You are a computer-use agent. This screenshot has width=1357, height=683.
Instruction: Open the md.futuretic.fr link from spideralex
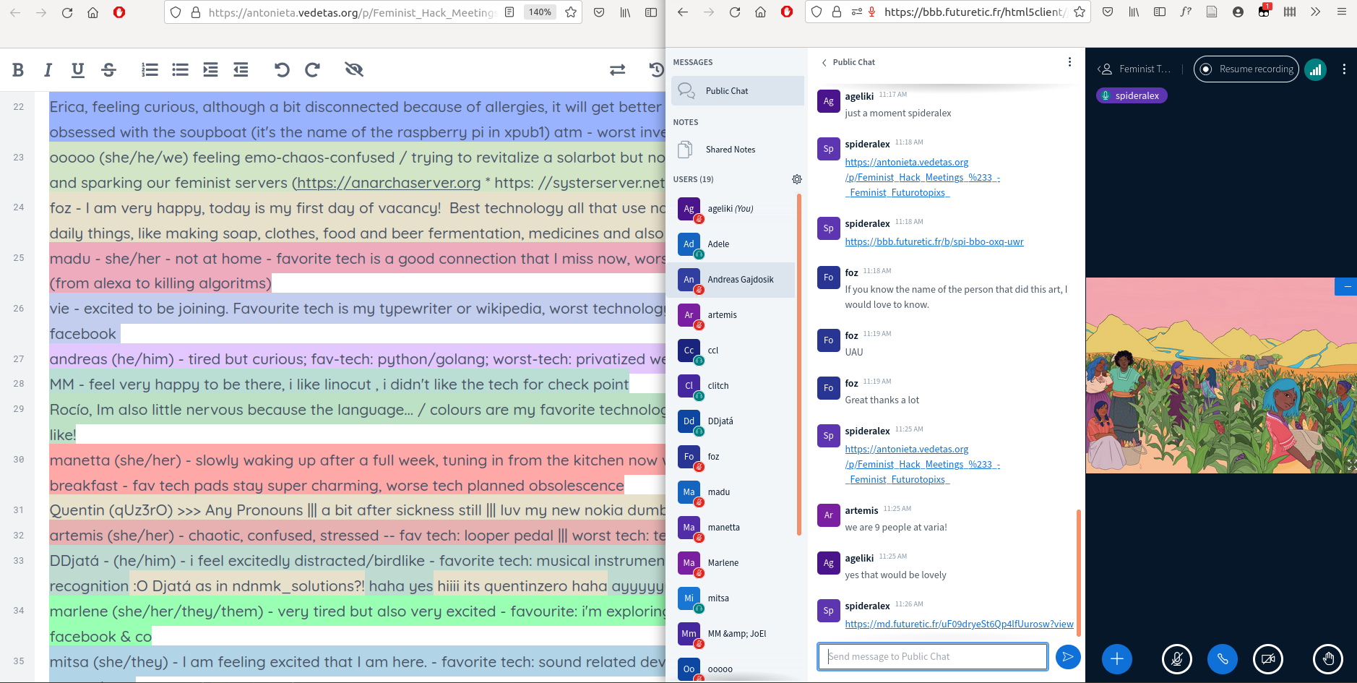(959, 624)
